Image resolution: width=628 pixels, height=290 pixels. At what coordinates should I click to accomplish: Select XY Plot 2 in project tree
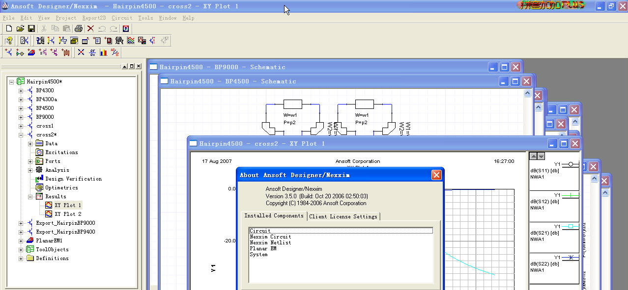[68, 214]
